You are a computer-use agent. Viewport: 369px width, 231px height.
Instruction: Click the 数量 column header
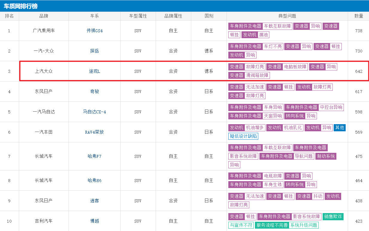click(359, 16)
